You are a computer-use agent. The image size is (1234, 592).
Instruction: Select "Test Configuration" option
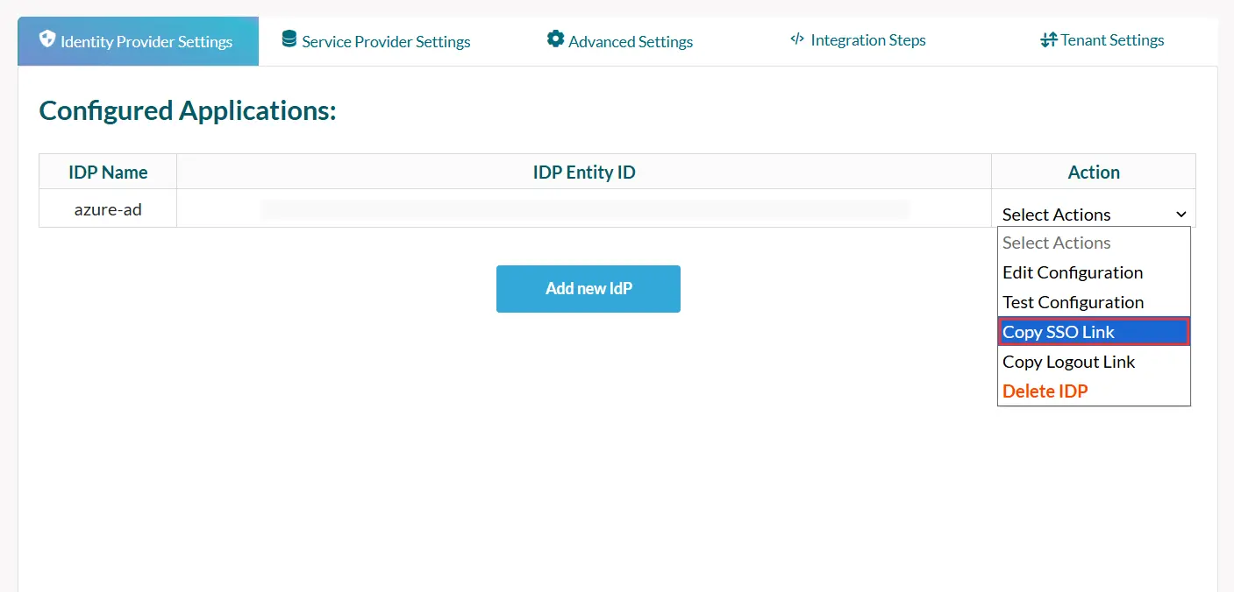(x=1073, y=302)
